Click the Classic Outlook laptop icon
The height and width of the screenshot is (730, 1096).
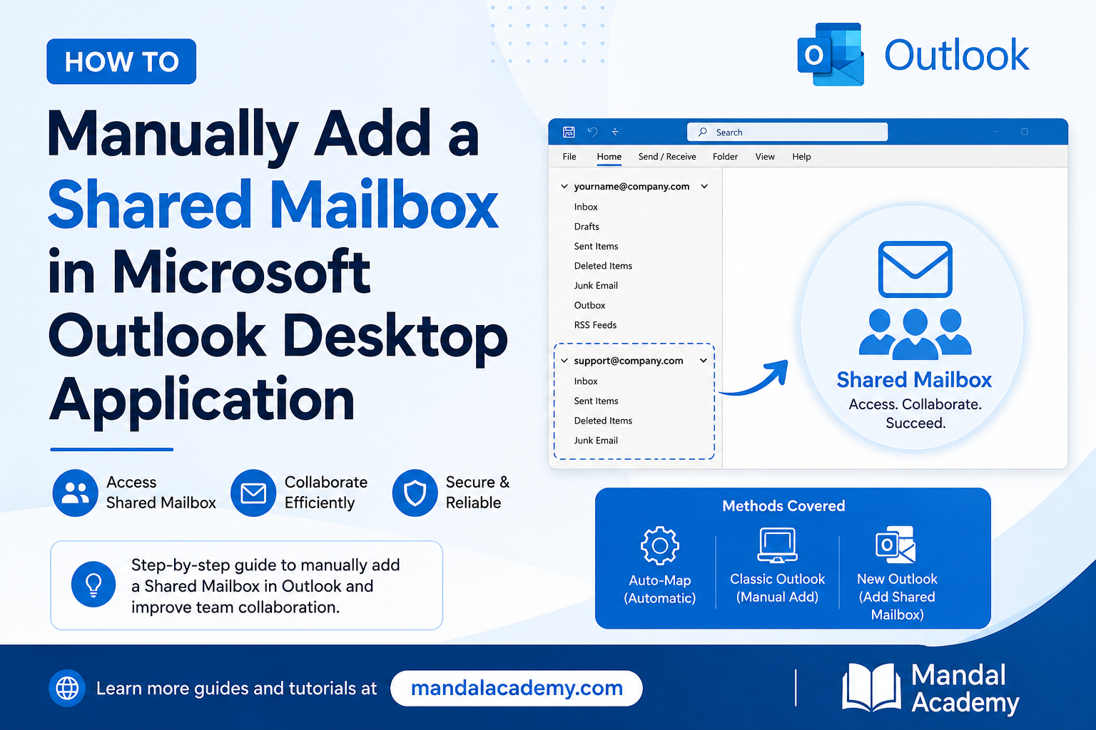pyautogui.click(x=777, y=545)
